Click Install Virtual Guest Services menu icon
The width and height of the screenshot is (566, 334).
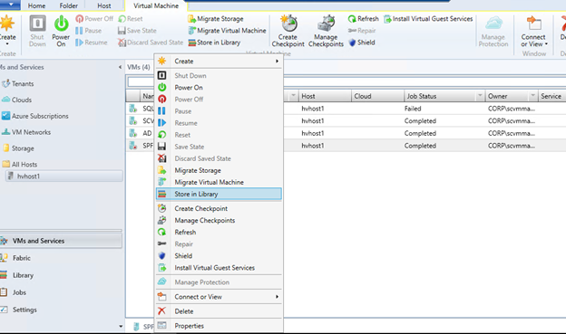tap(162, 268)
